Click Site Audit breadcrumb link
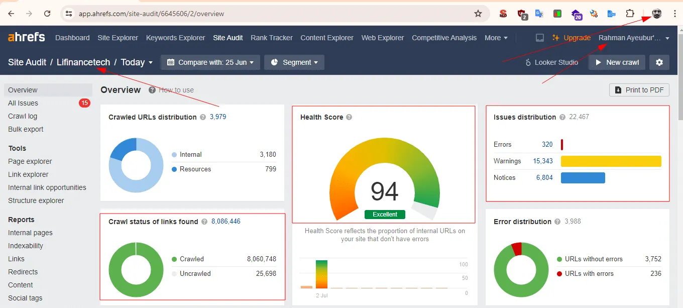The height and width of the screenshot is (308, 683). click(27, 62)
